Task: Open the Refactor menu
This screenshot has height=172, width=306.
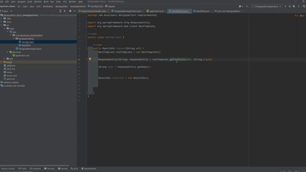Action: click(x=38, y=1)
